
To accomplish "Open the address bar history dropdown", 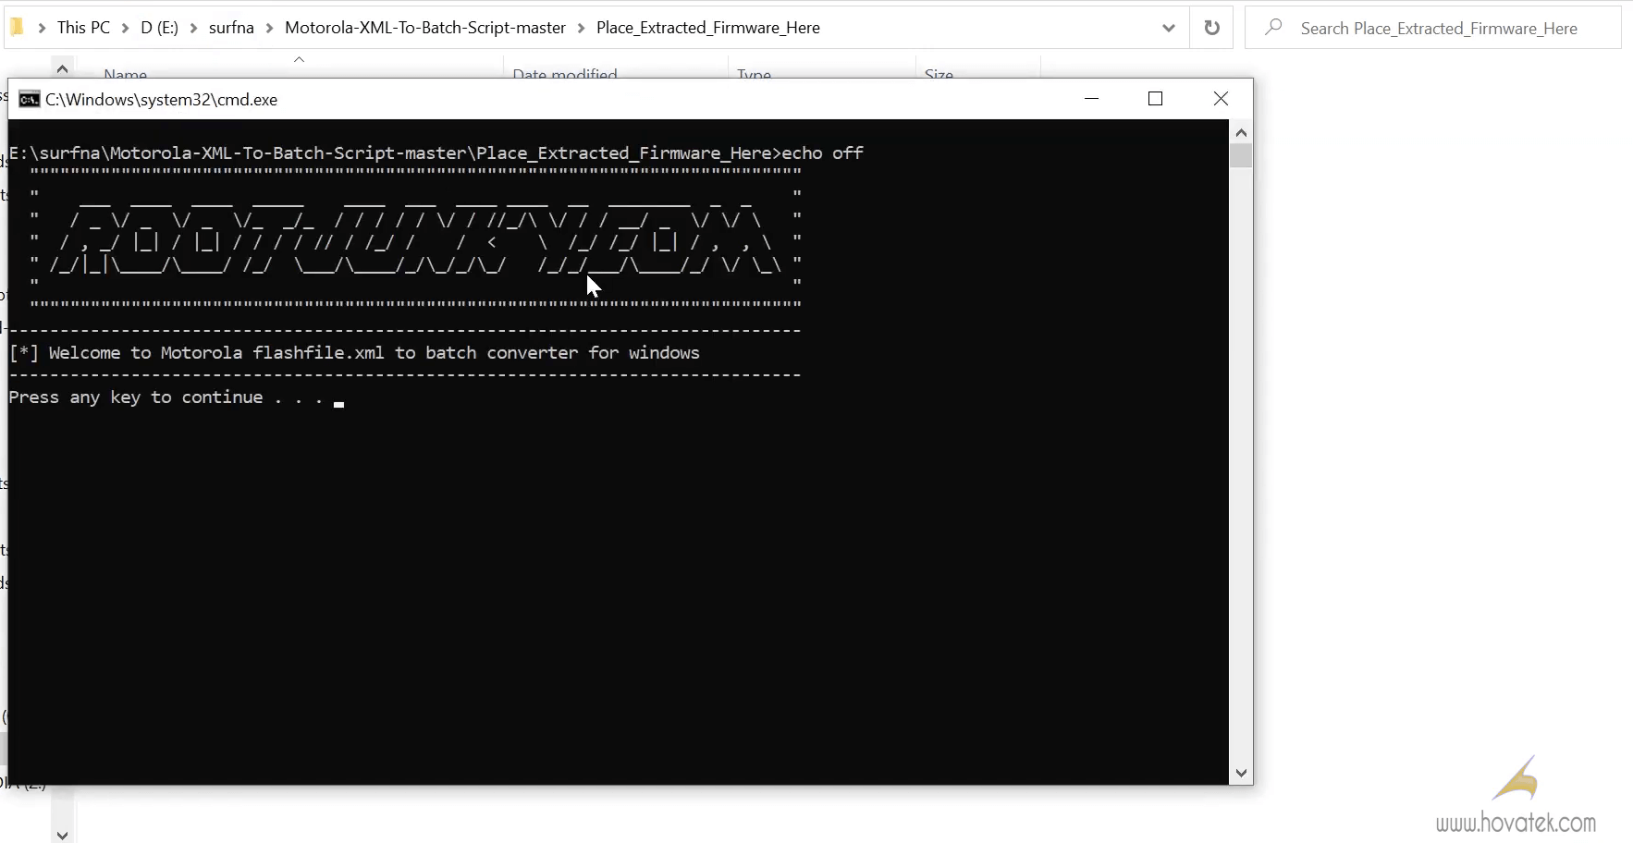I will 1168,28.
